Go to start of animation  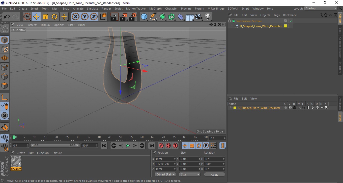[x=104, y=146]
